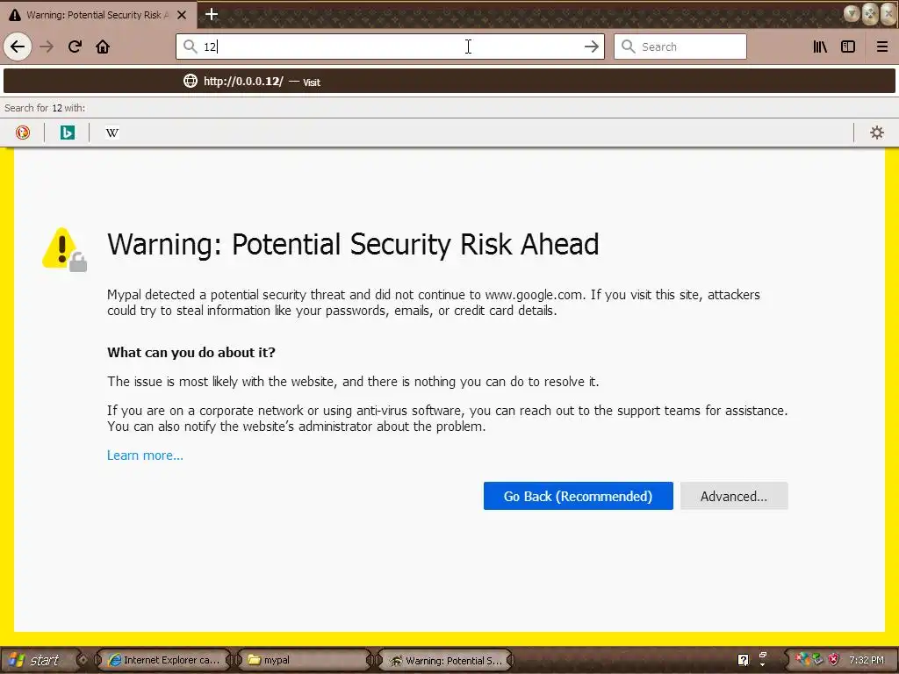The height and width of the screenshot is (674, 899).
Task: Click the help question mark tray icon
Action: pos(743,660)
